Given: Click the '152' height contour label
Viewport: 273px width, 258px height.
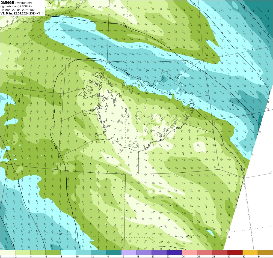Looking at the screenshot, I should point(244,7).
